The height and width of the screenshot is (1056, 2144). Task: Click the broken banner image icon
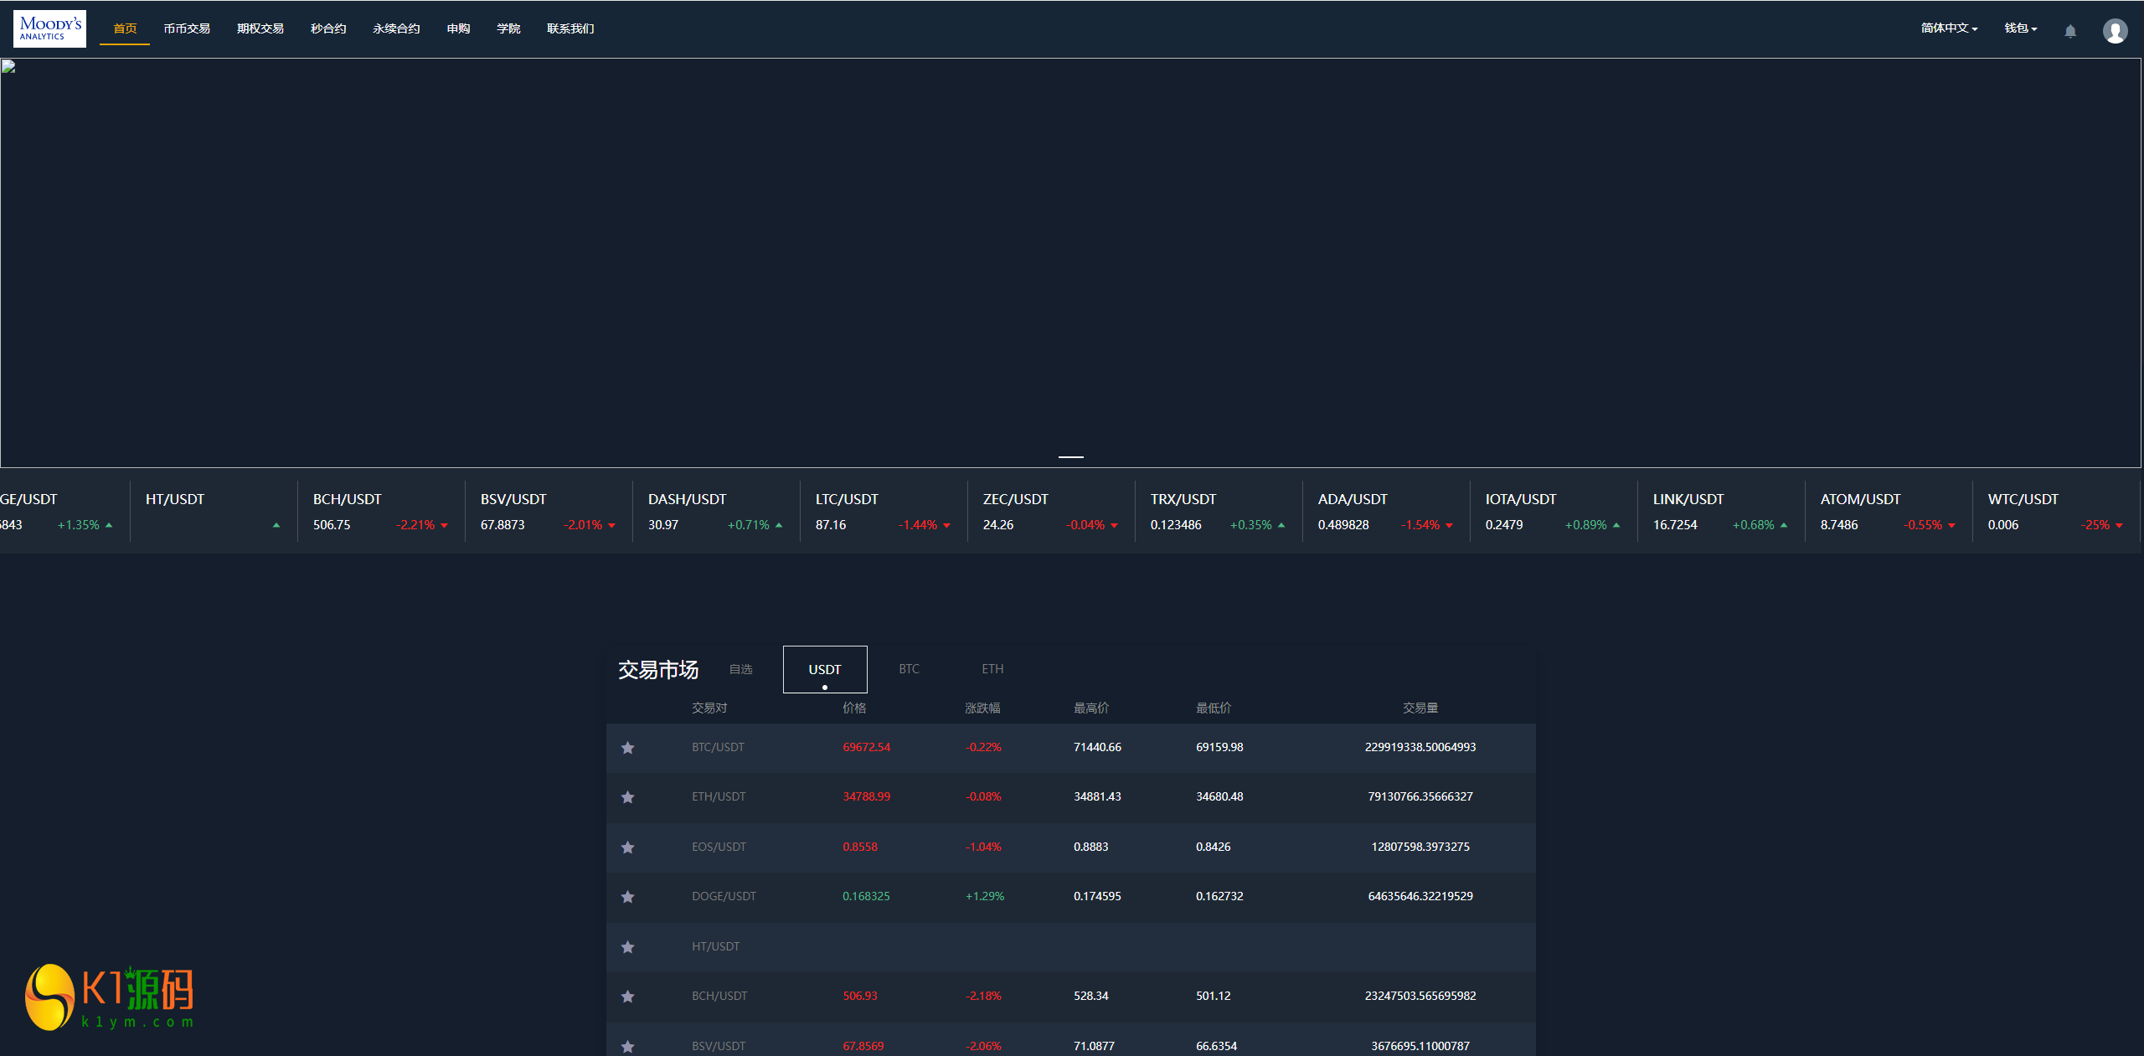coord(8,67)
